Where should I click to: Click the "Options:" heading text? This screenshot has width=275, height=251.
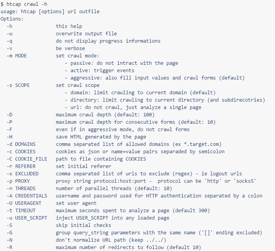[x=12, y=19]
